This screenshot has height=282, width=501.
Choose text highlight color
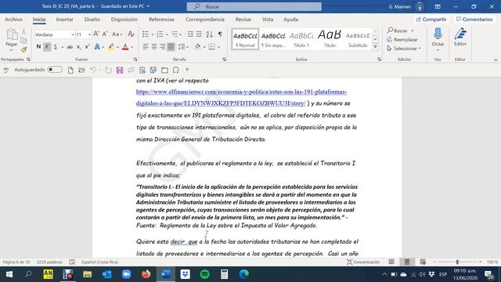110,47
